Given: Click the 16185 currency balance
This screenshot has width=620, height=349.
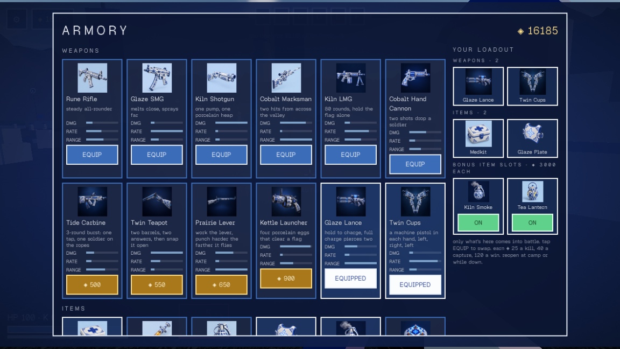Looking at the screenshot, I should tap(538, 31).
